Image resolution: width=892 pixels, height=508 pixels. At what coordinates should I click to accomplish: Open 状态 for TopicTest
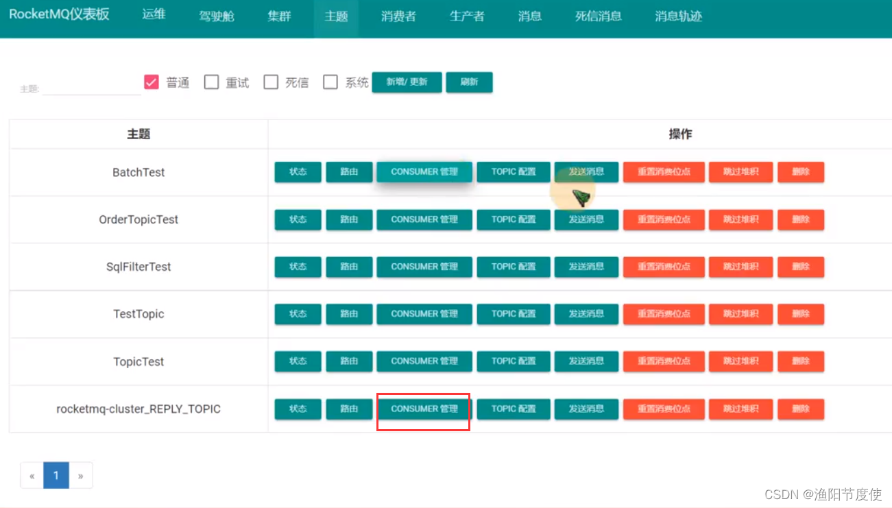[x=298, y=361]
